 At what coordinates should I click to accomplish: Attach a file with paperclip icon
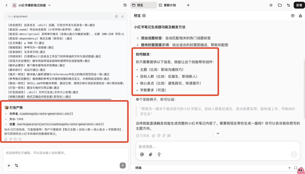point(151,154)
